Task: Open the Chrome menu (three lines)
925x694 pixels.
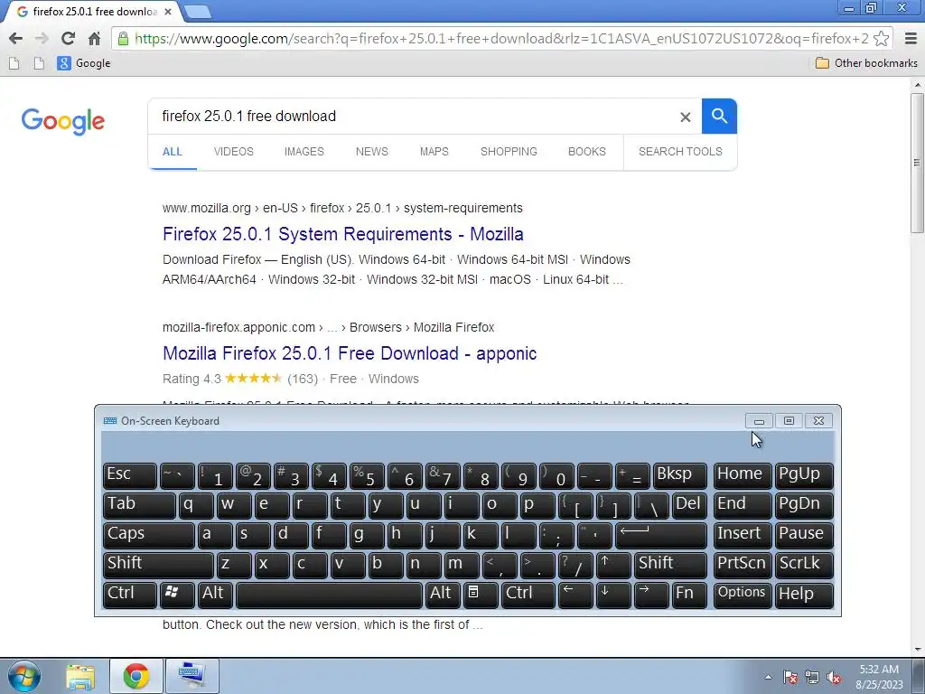Action: [911, 39]
